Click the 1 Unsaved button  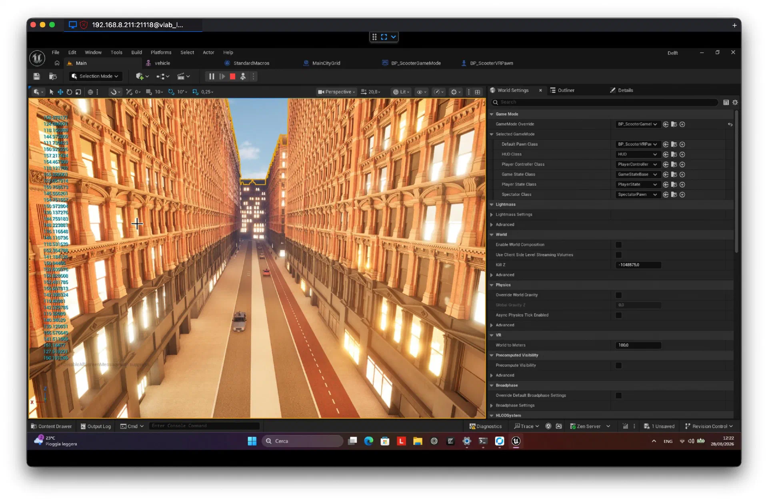(659, 426)
